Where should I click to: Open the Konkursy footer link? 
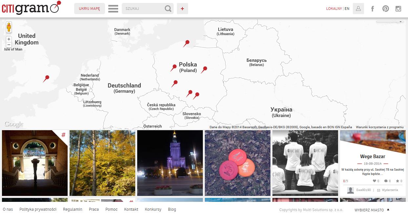(153, 209)
